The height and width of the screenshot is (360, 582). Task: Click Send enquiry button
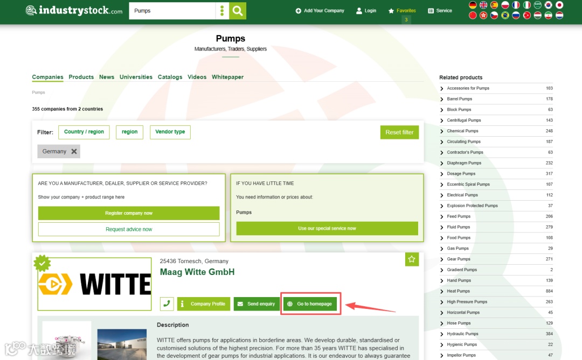click(x=257, y=303)
